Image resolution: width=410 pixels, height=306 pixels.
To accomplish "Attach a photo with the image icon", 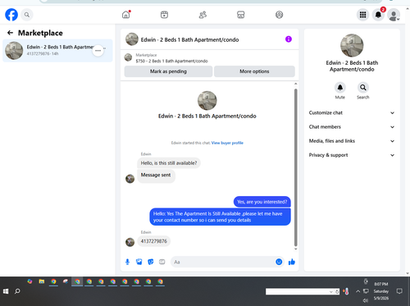I will (139, 262).
